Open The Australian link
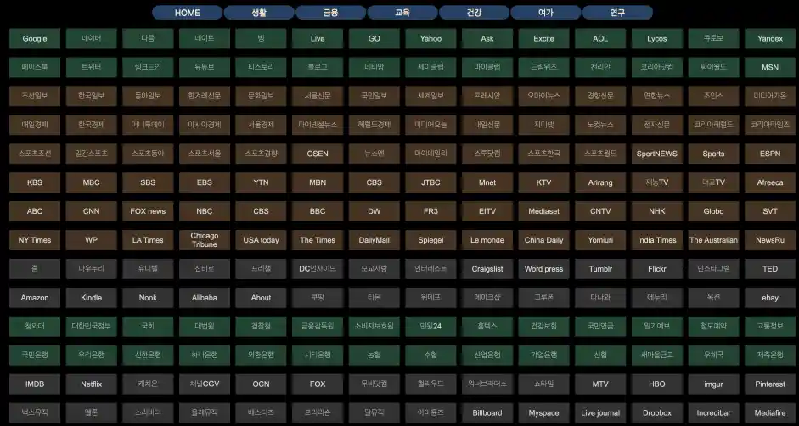 click(x=713, y=240)
